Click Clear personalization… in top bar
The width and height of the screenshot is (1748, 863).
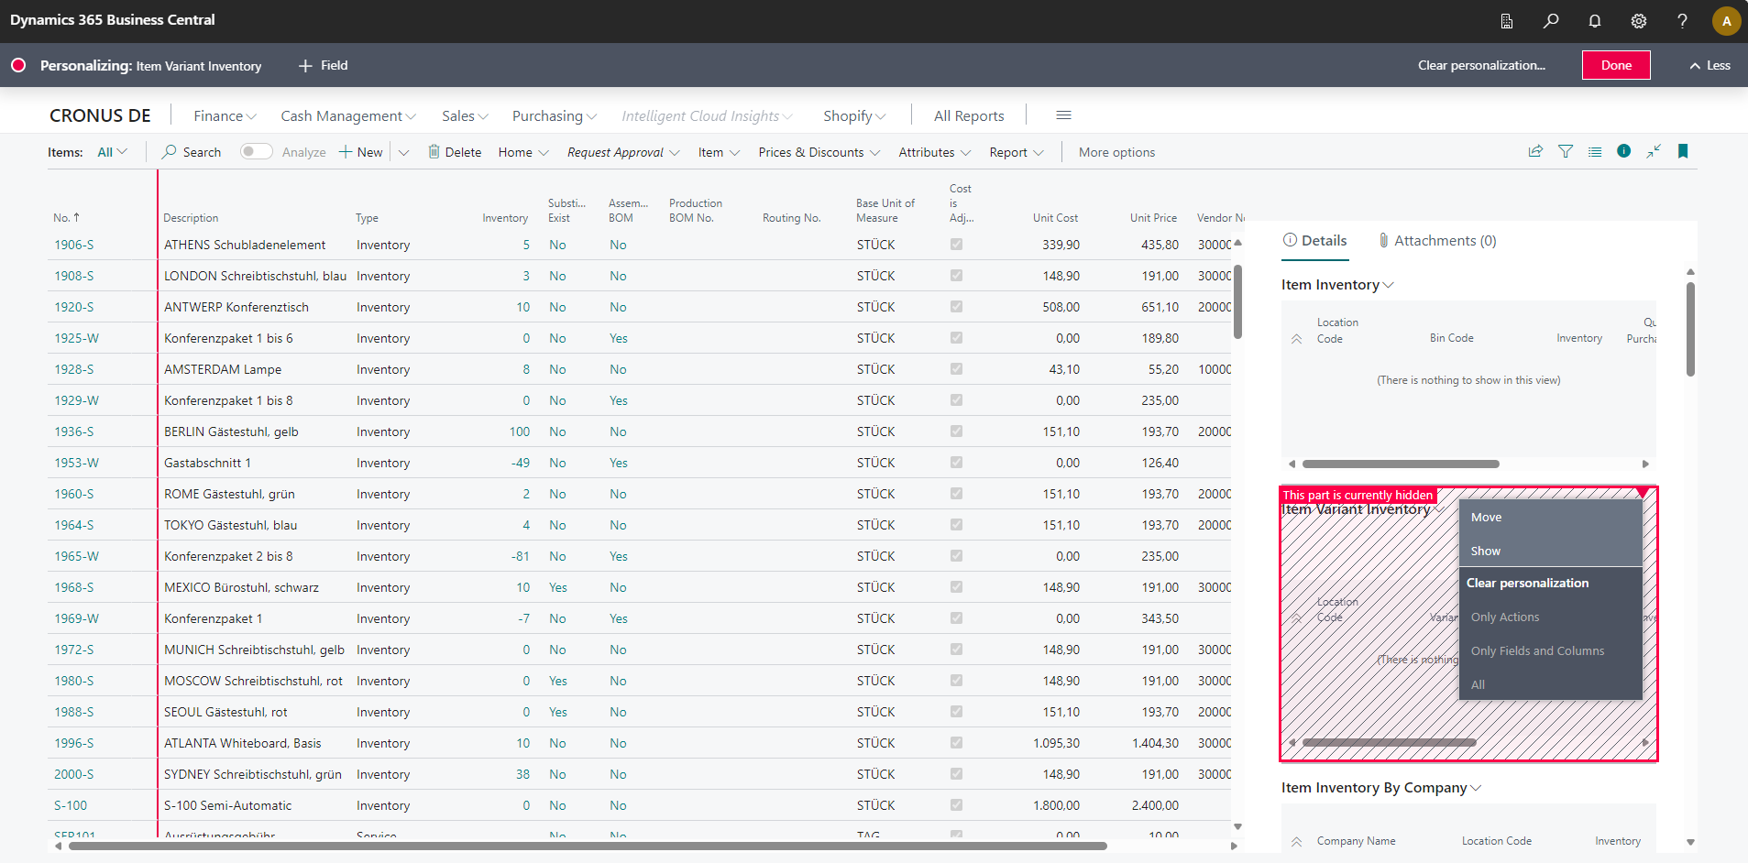[1481, 65]
